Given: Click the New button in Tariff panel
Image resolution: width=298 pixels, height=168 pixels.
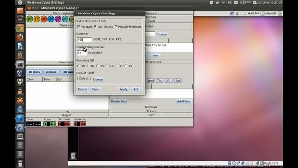Looking at the screenshot, I should [x=155, y=56].
